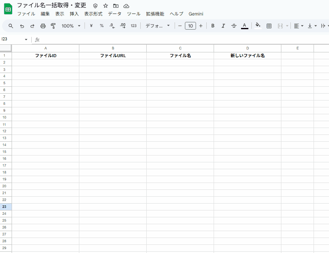Open the font family dropdown デフォ...
This screenshot has height=253, width=329.
(157, 26)
